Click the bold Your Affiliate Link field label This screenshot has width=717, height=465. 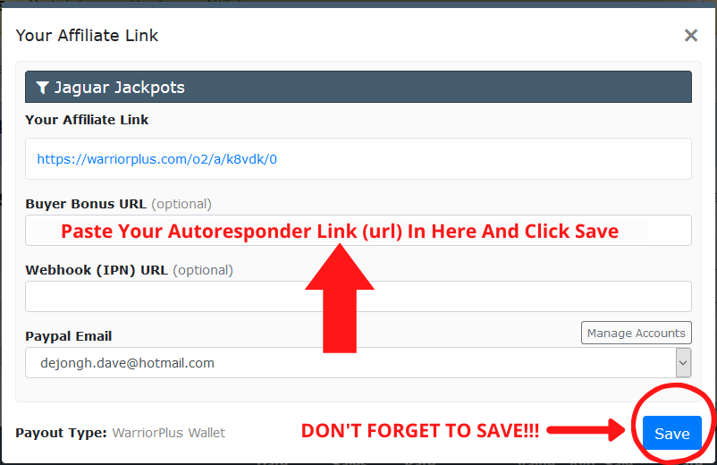[87, 120]
